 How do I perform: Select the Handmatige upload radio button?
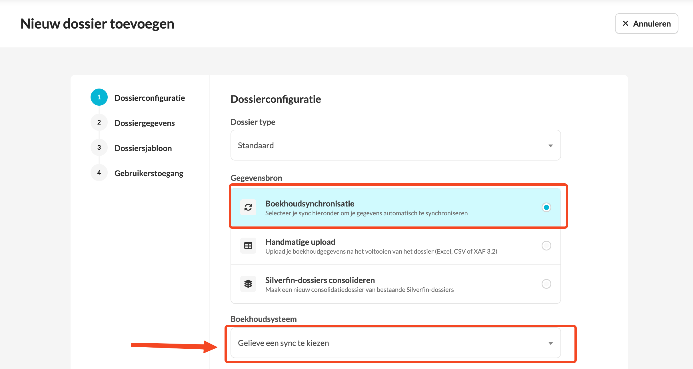(546, 246)
